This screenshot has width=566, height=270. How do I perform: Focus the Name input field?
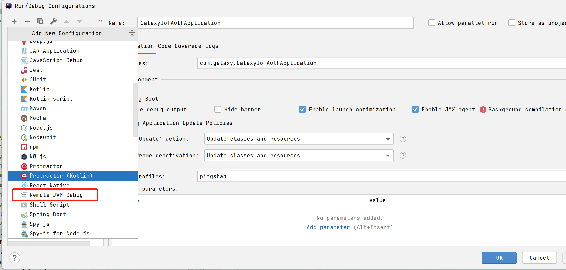click(x=275, y=23)
